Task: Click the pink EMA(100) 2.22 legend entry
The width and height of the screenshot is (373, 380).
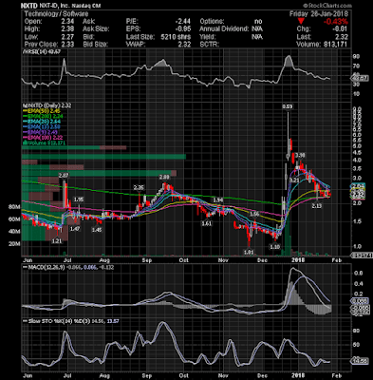Action: [x=42, y=138]
